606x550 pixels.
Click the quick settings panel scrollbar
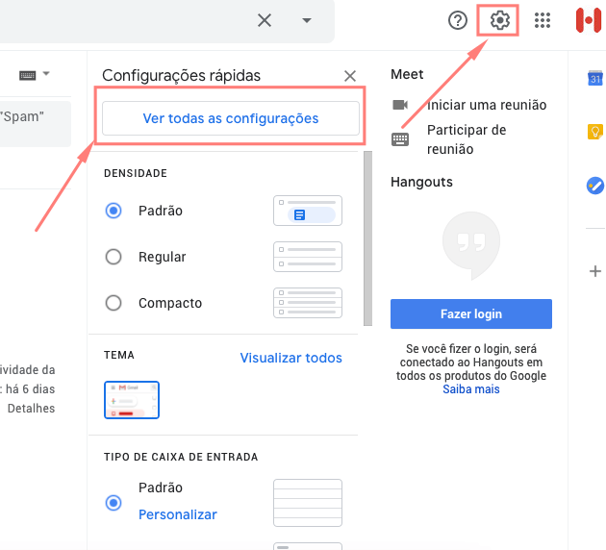pyautogui.click(x=367, y=238)
